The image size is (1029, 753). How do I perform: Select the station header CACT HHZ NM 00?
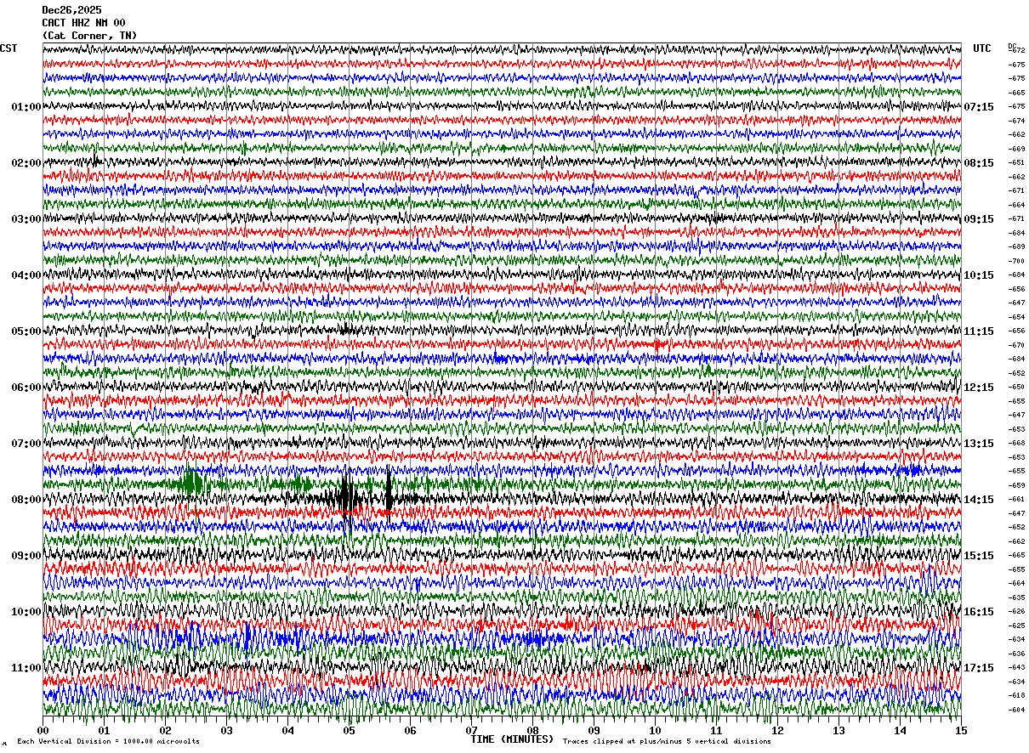83,23
